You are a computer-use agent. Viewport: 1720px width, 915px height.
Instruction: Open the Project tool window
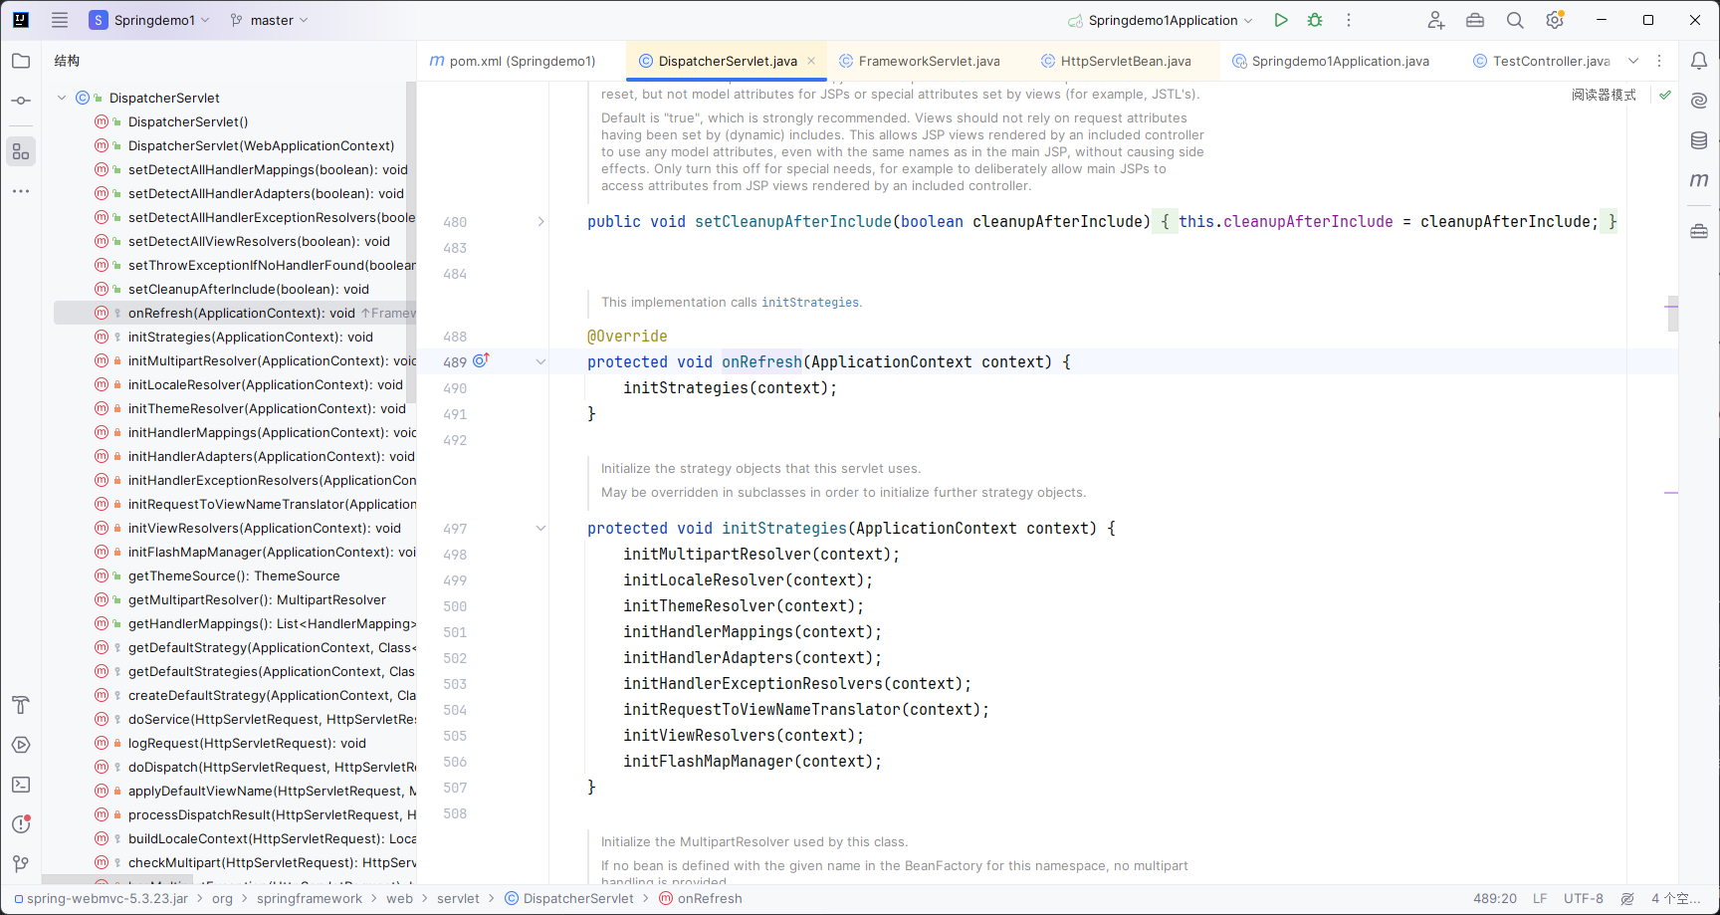[x=21, y=61]
